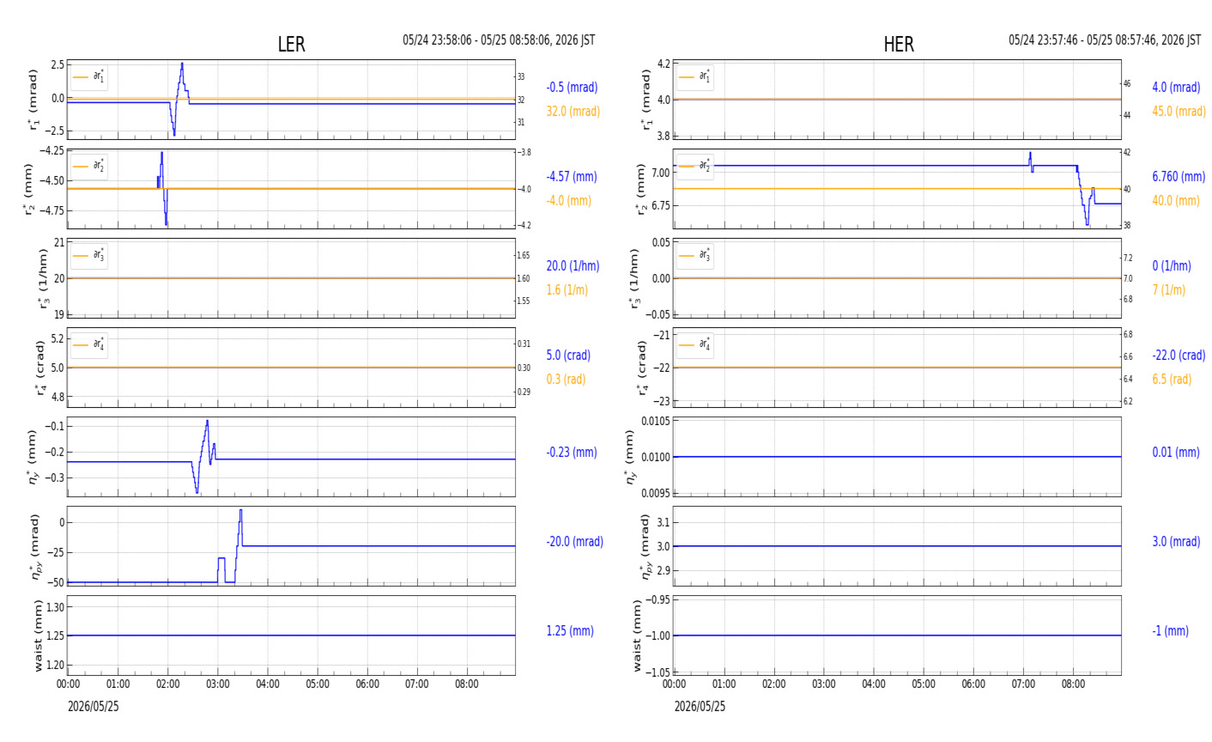1212x742 pixels.
Task: Click the HER plot title
Action: point(899,45)
